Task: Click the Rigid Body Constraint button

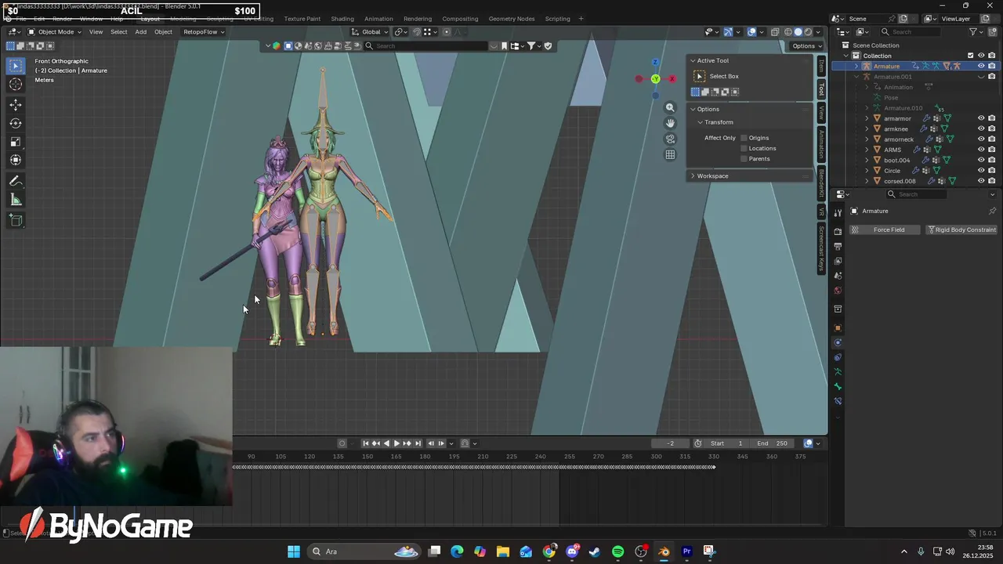Action: [x=961, y=230]
